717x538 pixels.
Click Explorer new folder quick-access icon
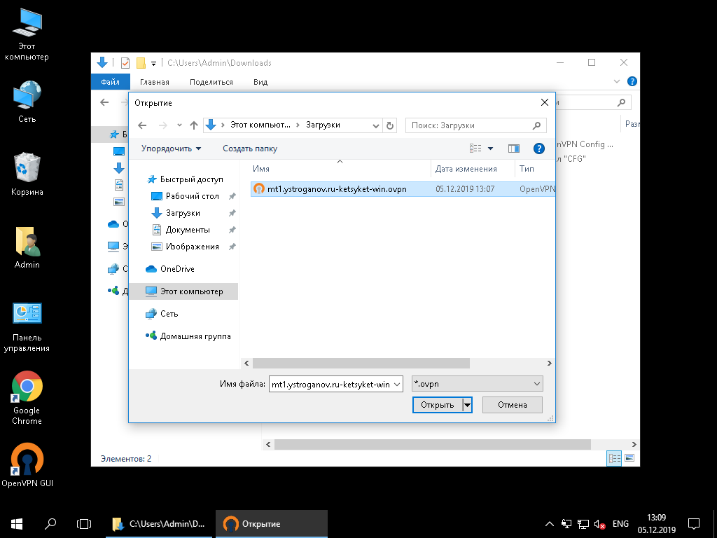tap(141, 63)
